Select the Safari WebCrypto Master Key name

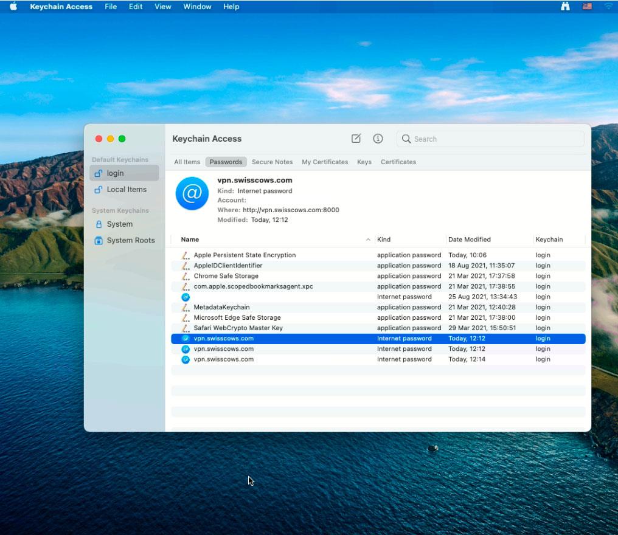click(238, 328)
